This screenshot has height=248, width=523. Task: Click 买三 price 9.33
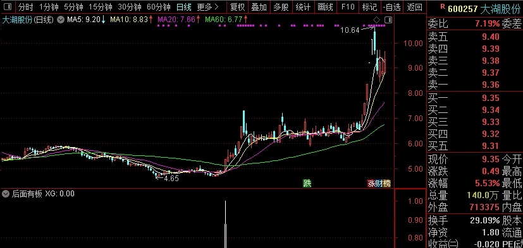[490, 122]
